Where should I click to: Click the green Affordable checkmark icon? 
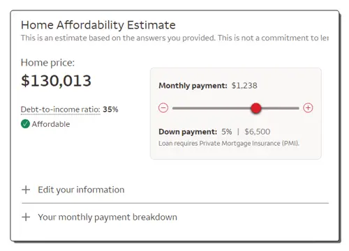(25, 124)
